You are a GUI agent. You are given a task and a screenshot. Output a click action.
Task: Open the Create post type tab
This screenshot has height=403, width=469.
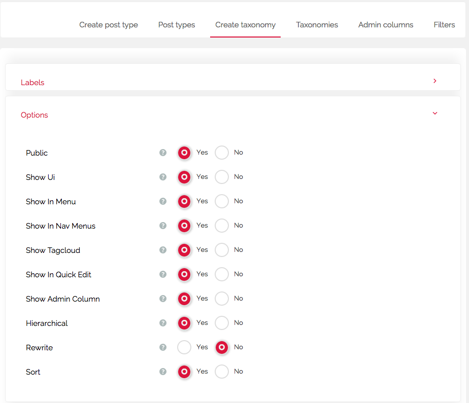coord(109,25)
